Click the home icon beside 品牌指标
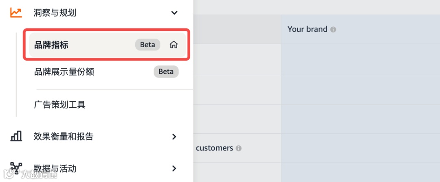The width and height of the screenshot is (440, 182). [174, 45]
